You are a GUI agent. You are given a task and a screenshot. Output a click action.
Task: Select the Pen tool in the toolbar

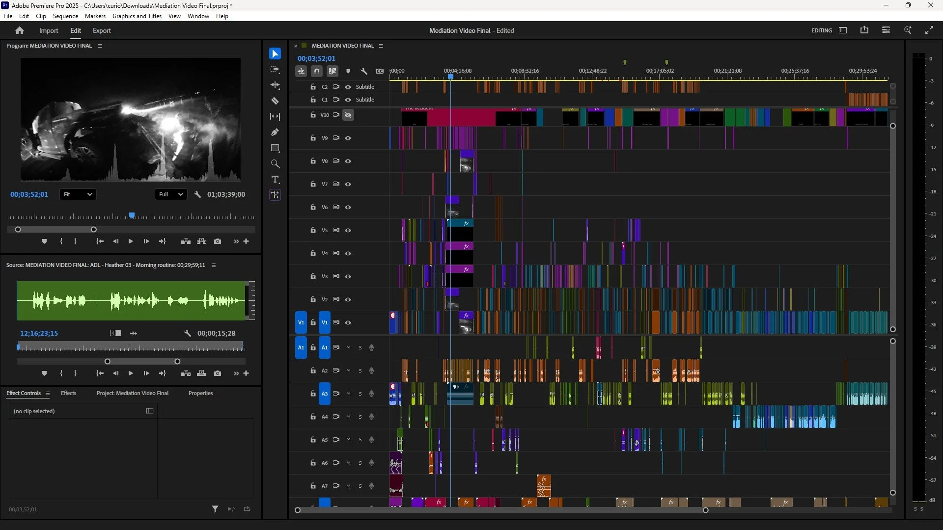coord(275,132)
